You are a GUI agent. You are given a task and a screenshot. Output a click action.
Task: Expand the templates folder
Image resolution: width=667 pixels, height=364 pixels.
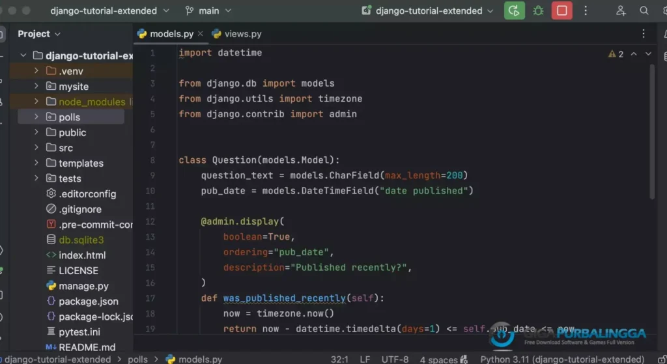click(x=36, y=163)
